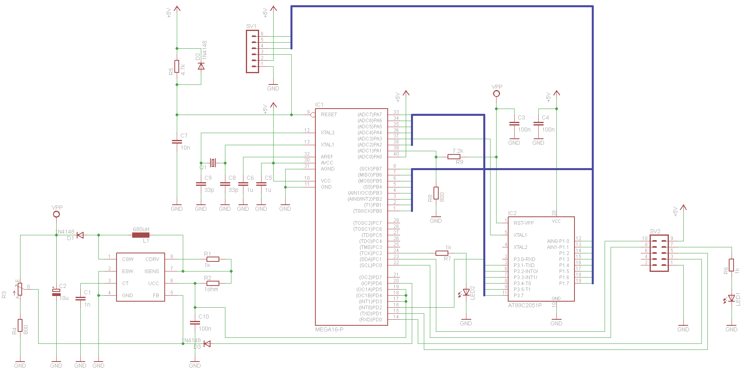Click the (RXD)PD0 pin label
The width and height of the screenshot is (742, 370).
[x=370, y=320]
